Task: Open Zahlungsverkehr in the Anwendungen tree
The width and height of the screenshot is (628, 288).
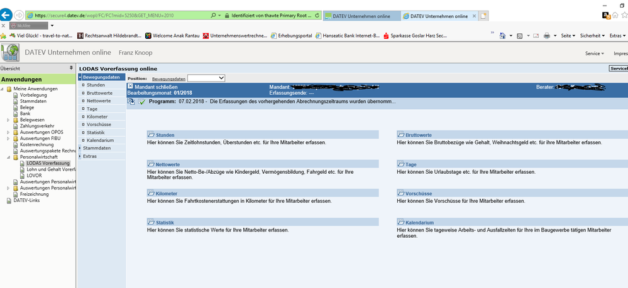Action: click(37, 126)
